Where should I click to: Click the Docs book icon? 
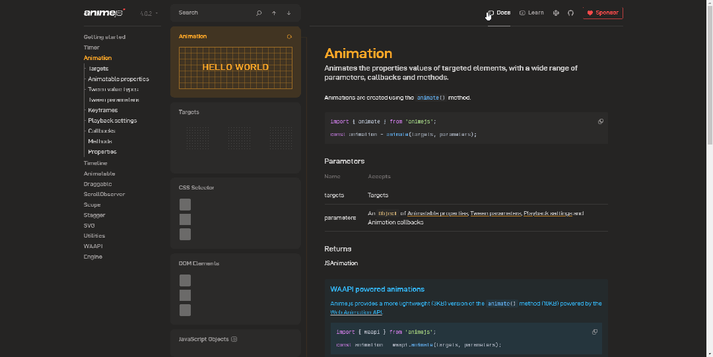490,13
